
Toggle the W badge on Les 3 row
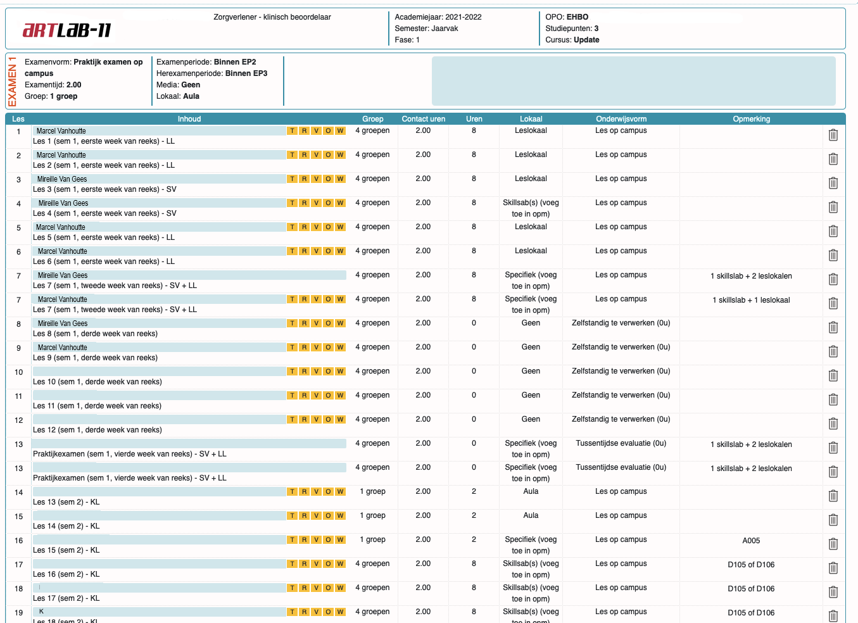(340, 179)
